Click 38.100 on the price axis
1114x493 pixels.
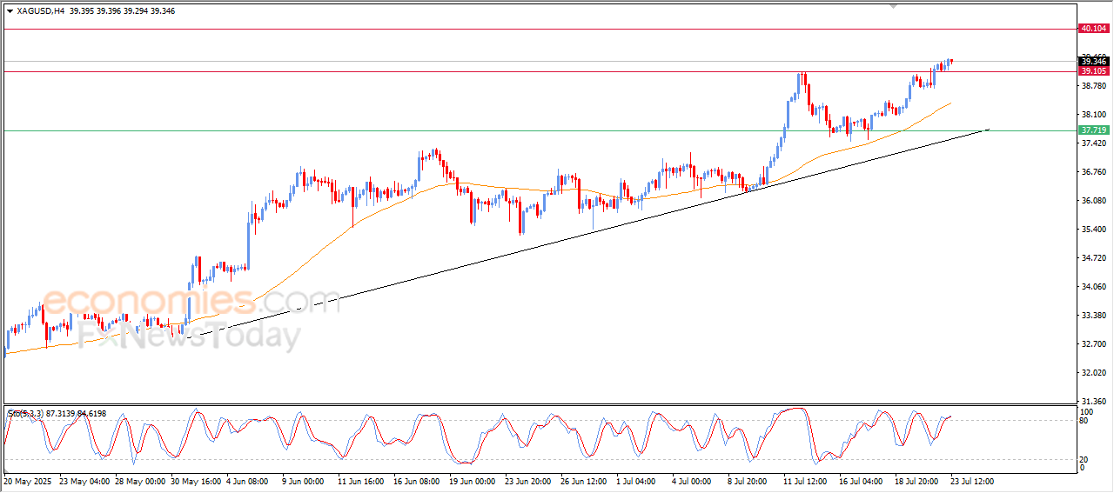[x=1093, y=115]
